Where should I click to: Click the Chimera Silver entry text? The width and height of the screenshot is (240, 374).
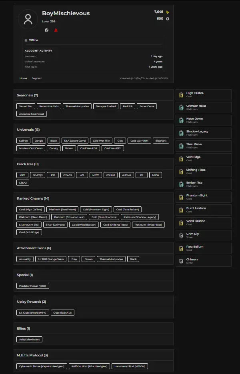coord(192,261)
